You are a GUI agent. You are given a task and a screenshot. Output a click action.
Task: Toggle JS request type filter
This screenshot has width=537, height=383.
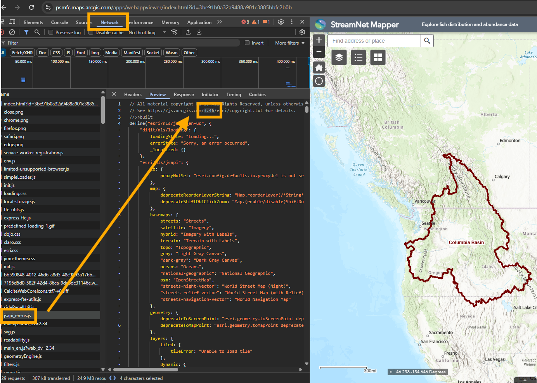pyautogui.click(x=68, y=53)
